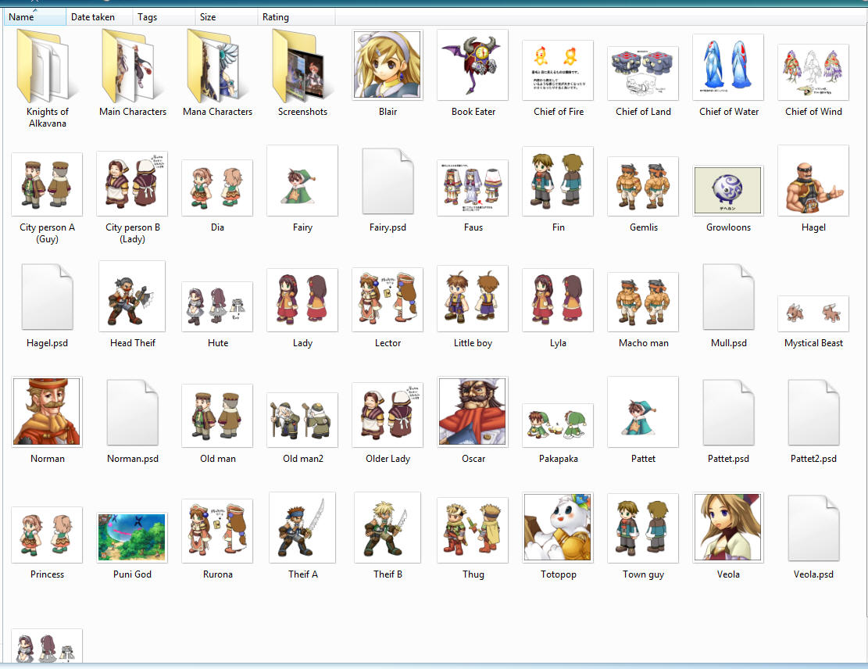This screenshot has height=669, width=868.
Task: Select the Pattet image thumbnail
Action: point(643,412)
